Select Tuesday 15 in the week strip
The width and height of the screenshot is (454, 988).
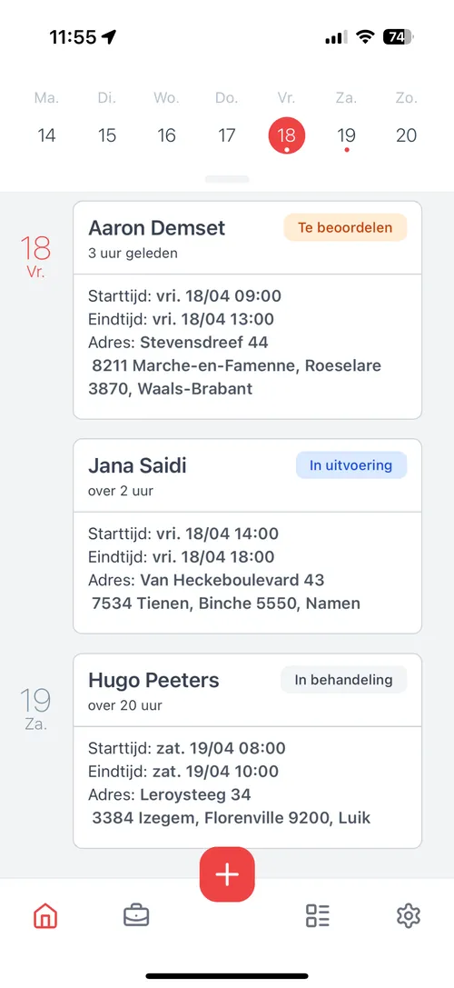tap(107, 135)
